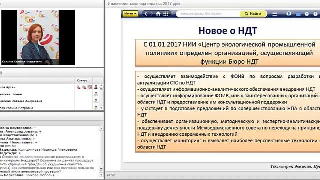Click the file title Изменения законодательства 2017.pptx
The height and width of the screenshot is (180, 320).
144,4
